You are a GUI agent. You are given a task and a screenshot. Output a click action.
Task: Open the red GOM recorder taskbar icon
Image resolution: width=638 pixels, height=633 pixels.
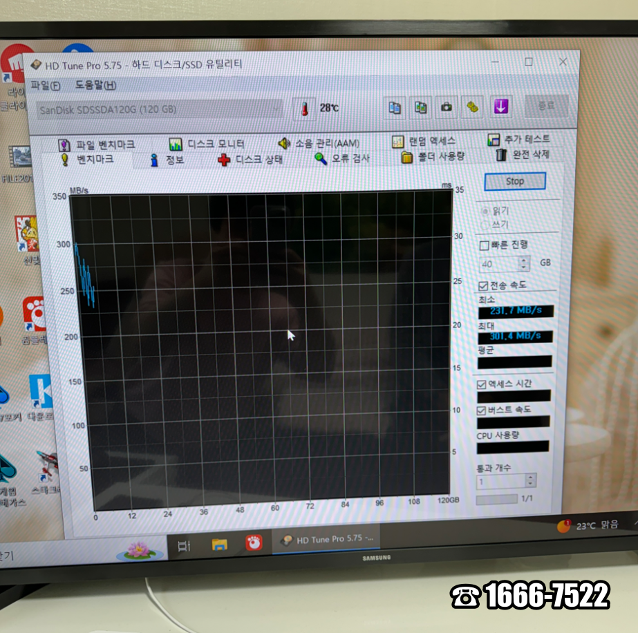(254, 542)
